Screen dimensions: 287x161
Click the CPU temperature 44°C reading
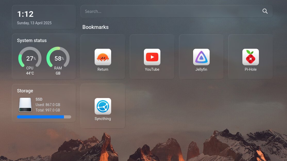(x=30, y=73)
